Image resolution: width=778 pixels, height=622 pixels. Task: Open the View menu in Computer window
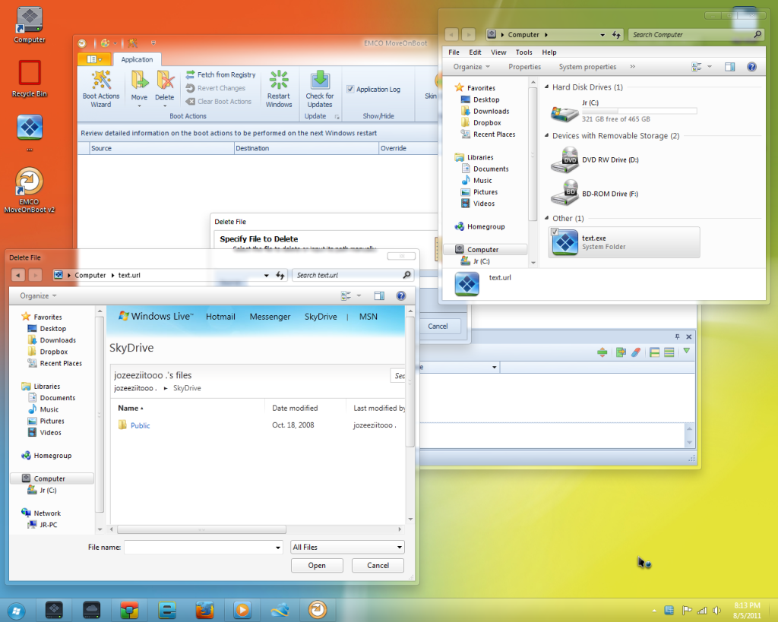coord(498,52)
